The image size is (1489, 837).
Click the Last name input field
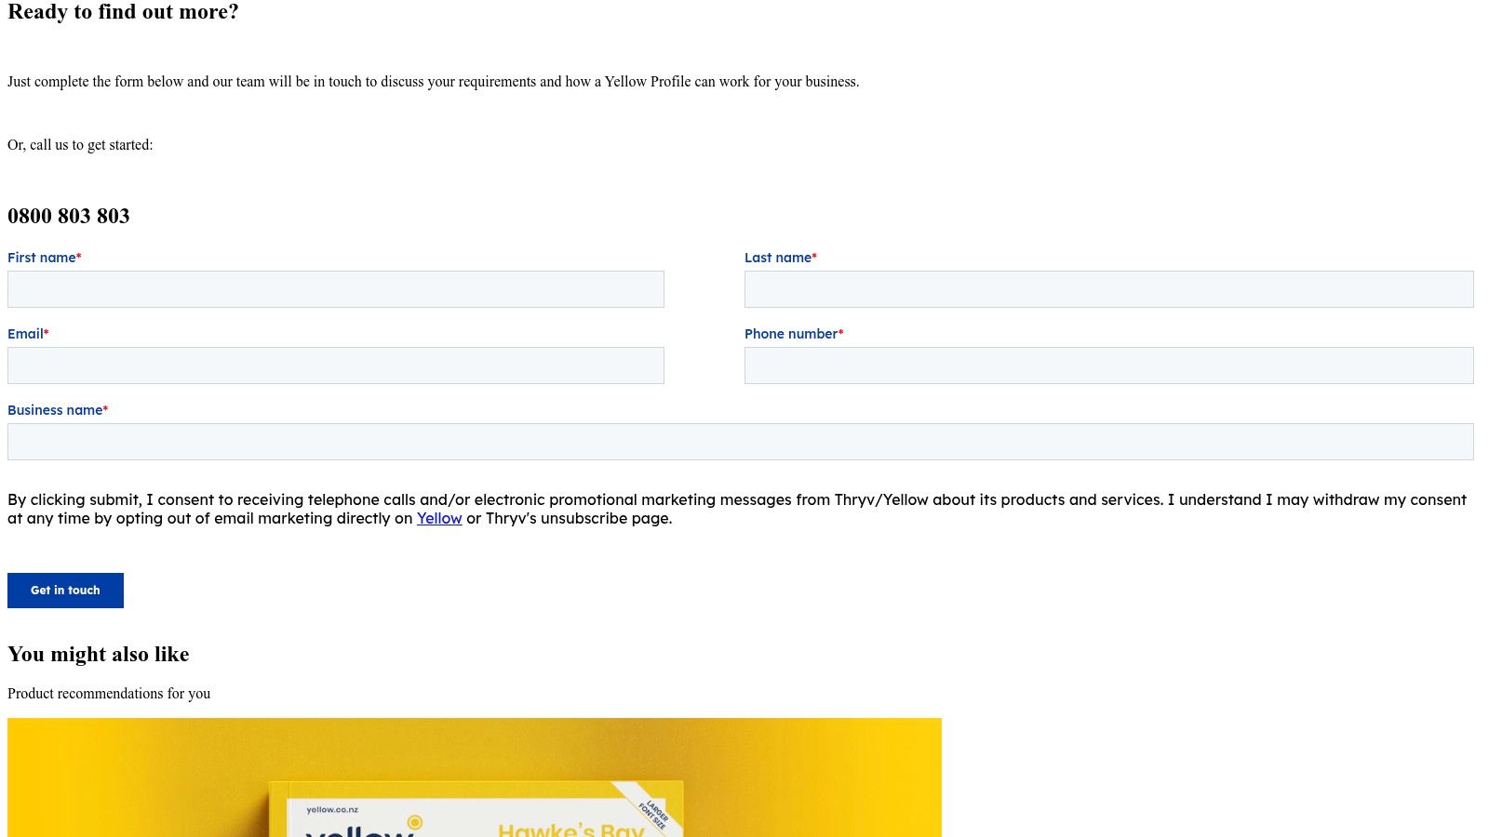(1107, 288)
